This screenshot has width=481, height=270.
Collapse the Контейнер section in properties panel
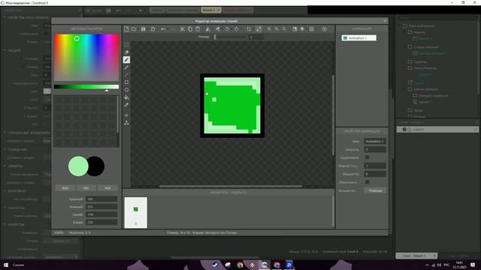click(5, 190)
